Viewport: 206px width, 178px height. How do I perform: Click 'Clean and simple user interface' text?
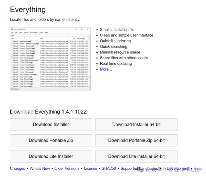pos(126,35)
